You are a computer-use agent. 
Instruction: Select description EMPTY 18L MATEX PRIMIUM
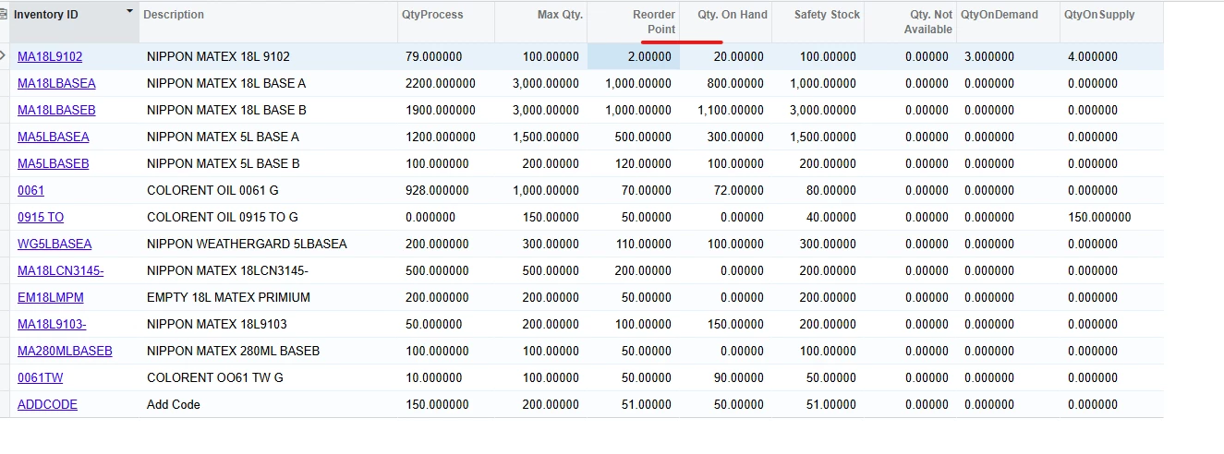(x=228, y=297)
